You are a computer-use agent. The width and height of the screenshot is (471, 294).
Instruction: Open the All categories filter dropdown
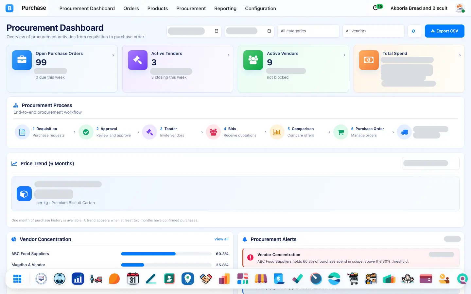308,31
